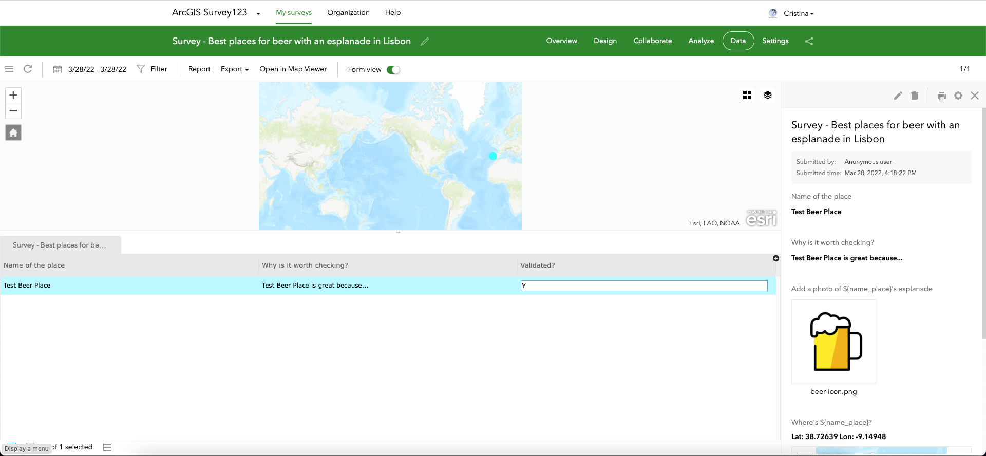The height and width of the screenshot is (456, 986).
Task: Click the map and table splitter handle
Action: (398, 232)
